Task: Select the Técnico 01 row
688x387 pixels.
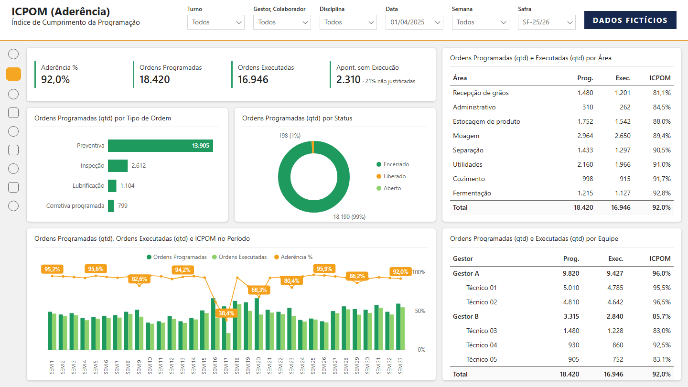Action: tap(562, 288)
